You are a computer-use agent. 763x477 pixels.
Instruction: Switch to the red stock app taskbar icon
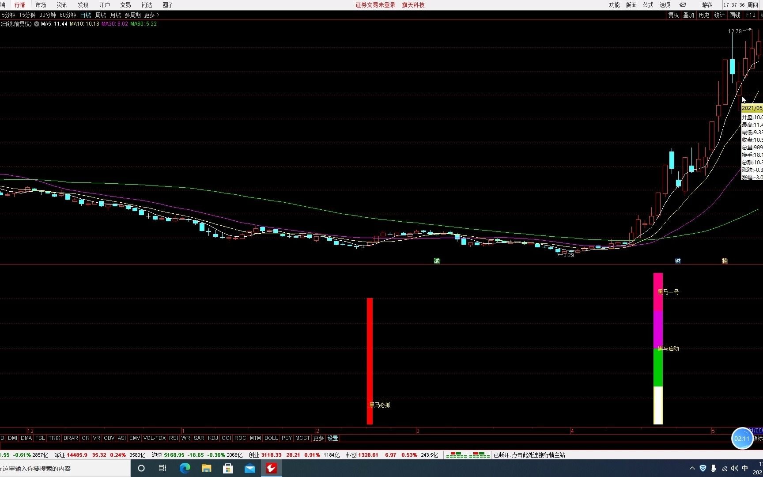tap(271, 468)
